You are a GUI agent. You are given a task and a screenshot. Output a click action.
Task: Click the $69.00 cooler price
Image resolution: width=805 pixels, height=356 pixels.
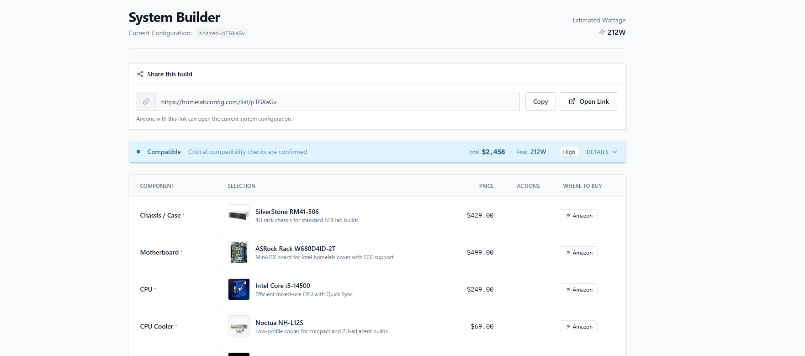pyautogui.click(x=482, y=326)
